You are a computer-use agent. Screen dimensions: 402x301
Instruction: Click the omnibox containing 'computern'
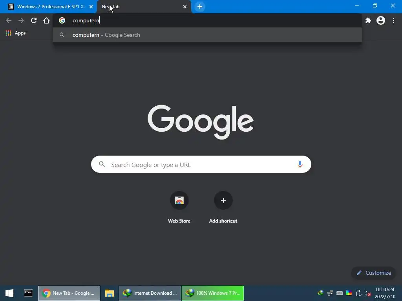coord(207,20)
